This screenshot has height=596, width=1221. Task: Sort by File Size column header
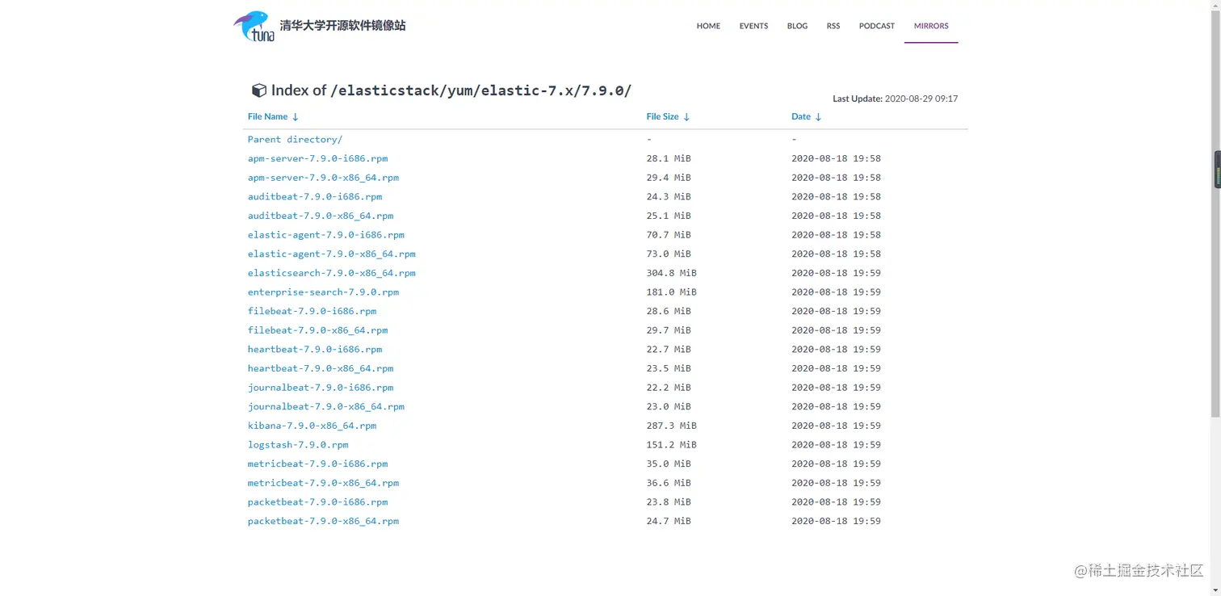click(668, 116)
